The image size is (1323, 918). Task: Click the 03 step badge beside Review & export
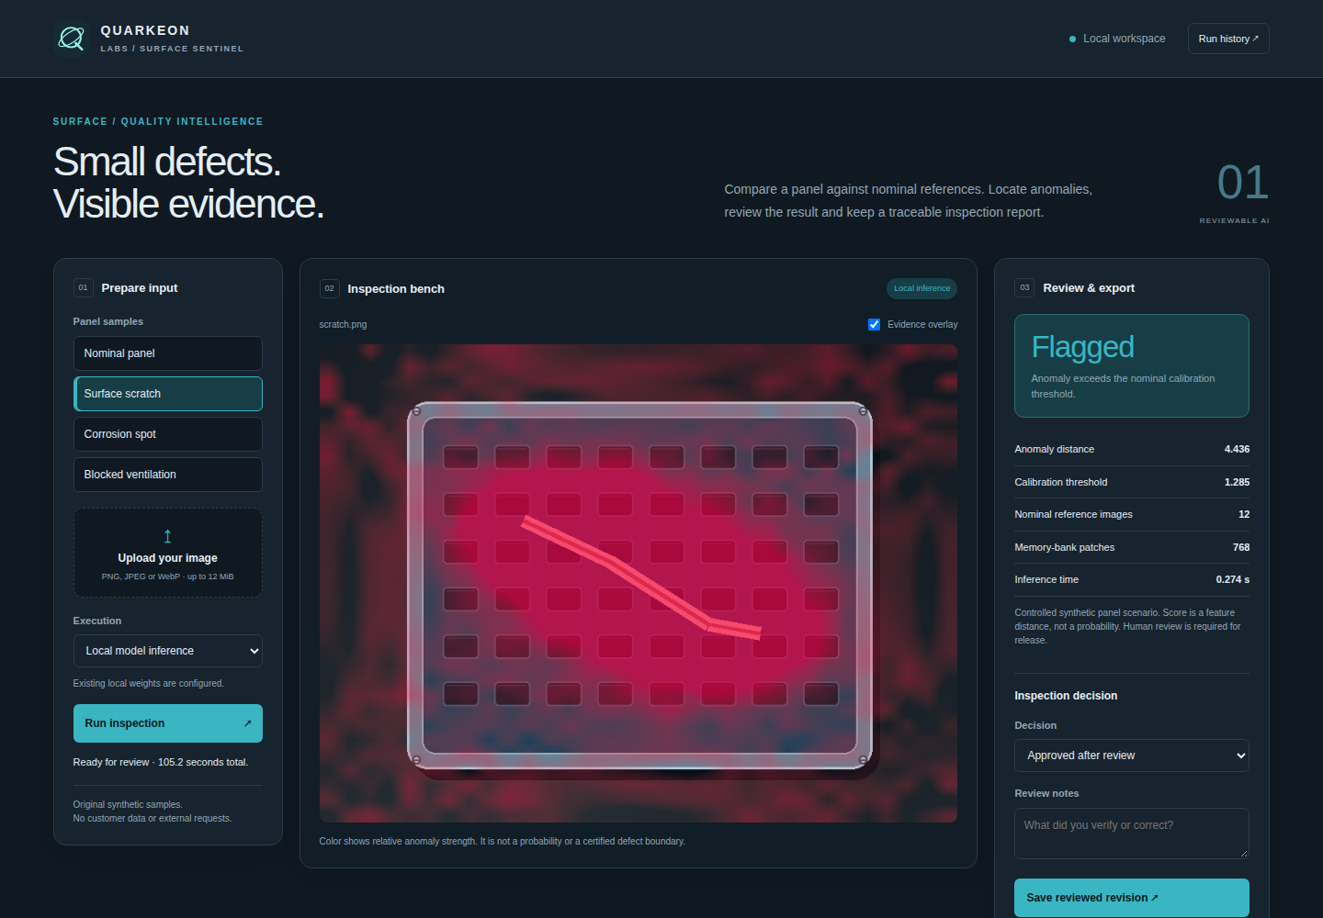[x=1024, y=287]
